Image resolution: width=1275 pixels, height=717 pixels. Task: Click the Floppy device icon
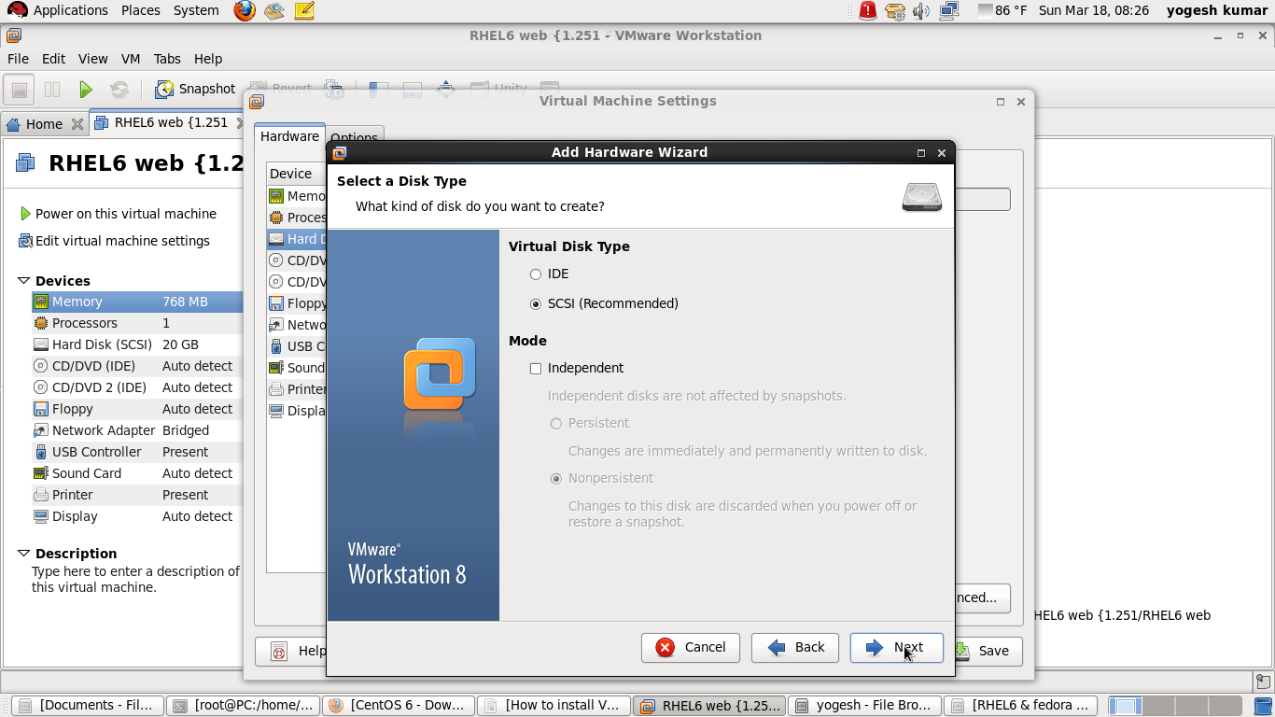(41, 409)
